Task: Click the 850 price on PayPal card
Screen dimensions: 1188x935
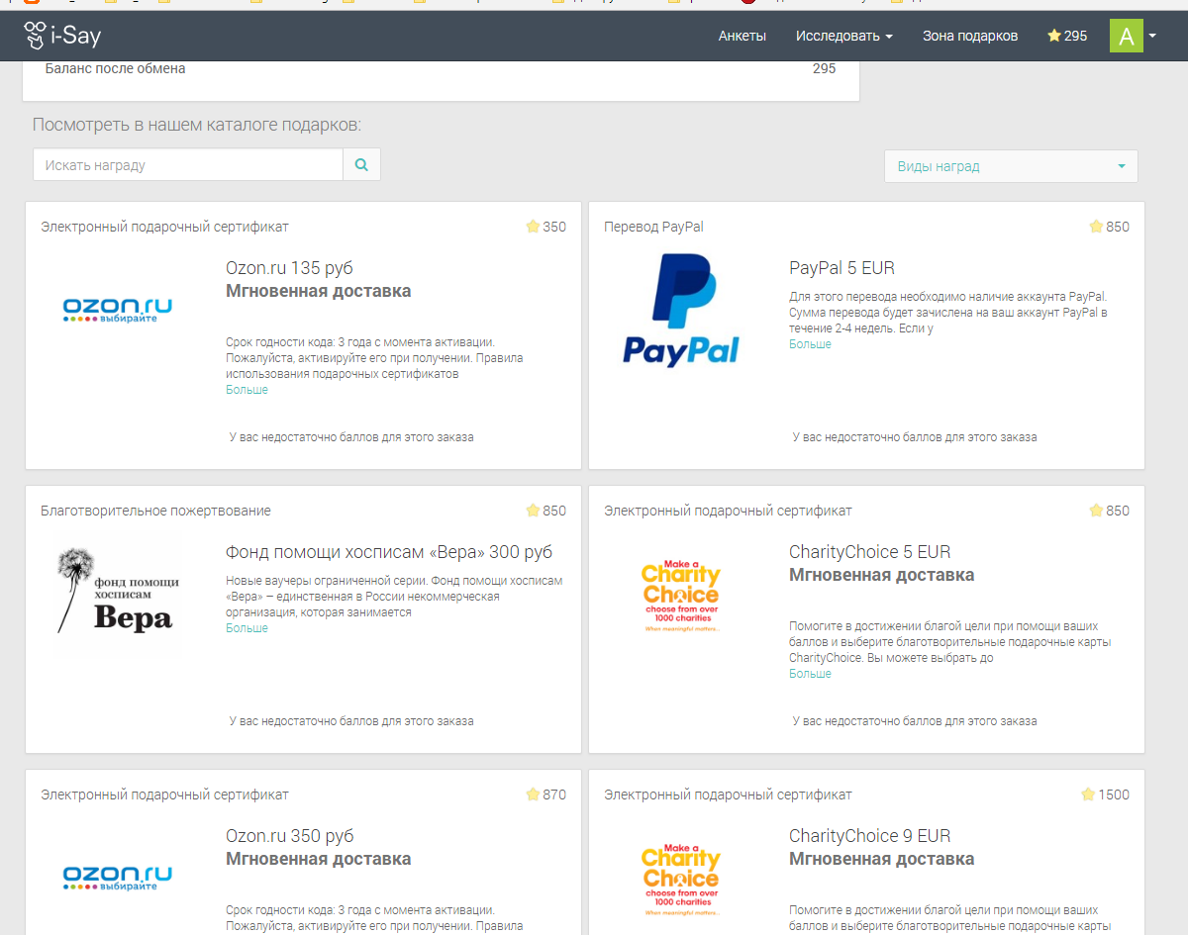Action: (x=1118, y=227)
